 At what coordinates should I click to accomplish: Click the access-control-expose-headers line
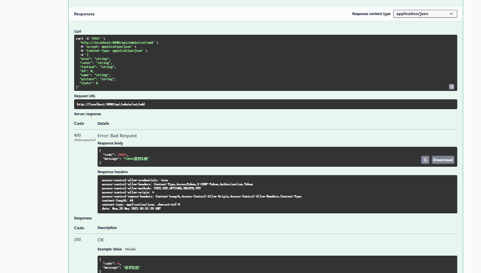(202, 196)
